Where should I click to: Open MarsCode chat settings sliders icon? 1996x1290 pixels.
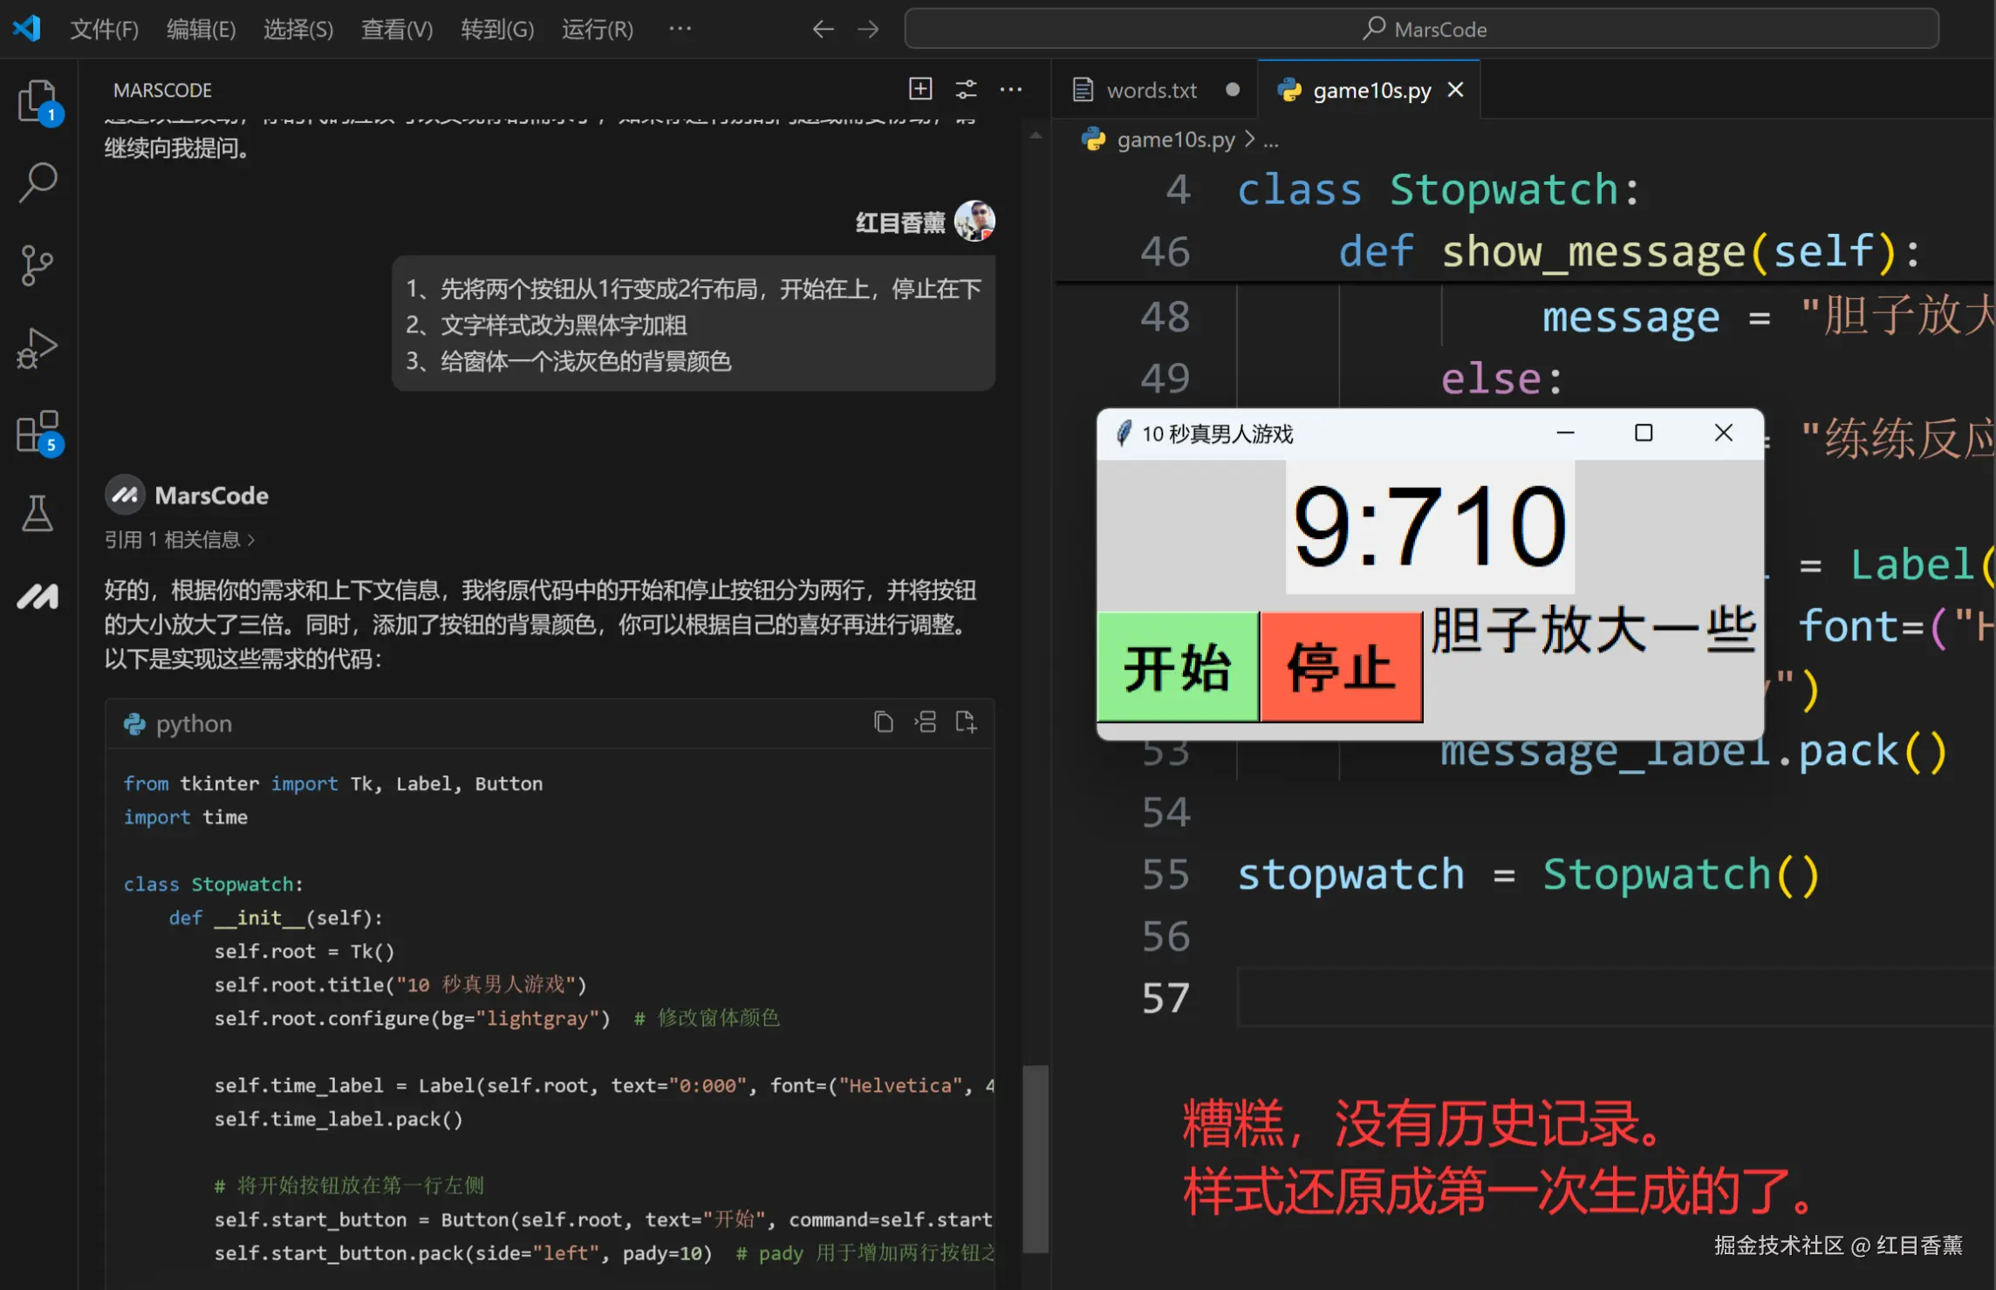coord(965,88)
